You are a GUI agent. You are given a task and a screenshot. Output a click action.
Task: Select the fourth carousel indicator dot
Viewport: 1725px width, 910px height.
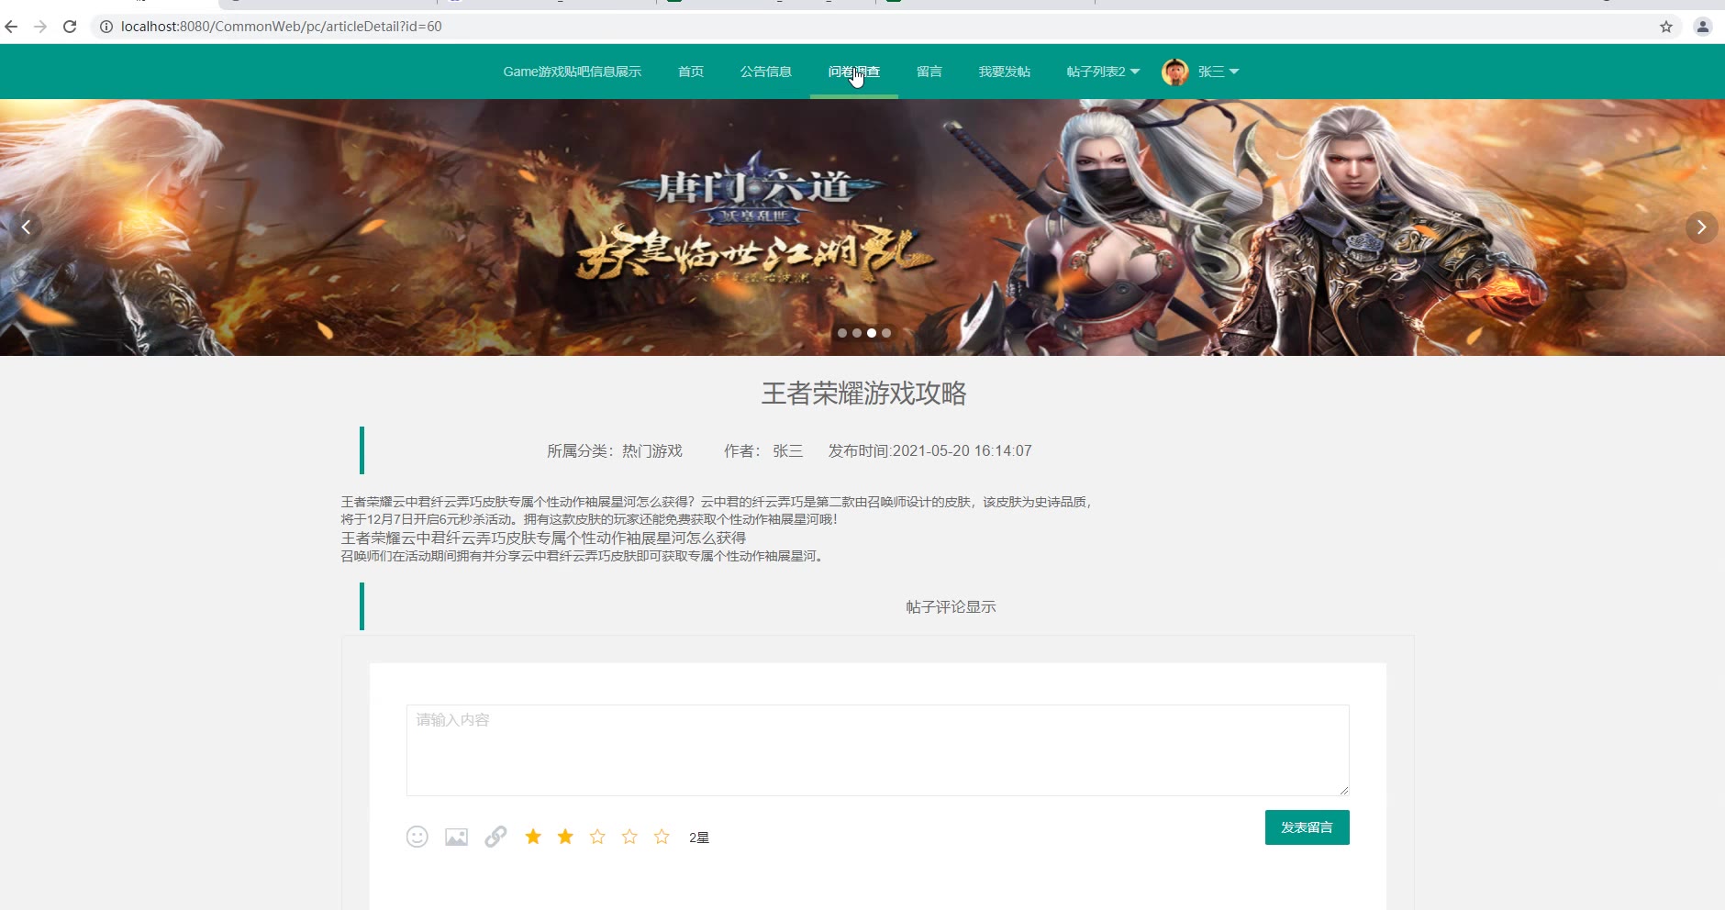click(886, 333)
